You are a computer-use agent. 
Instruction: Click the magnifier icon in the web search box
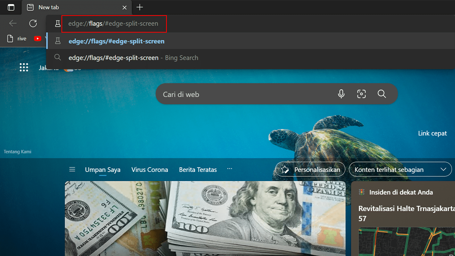click(x=381, y=94)
